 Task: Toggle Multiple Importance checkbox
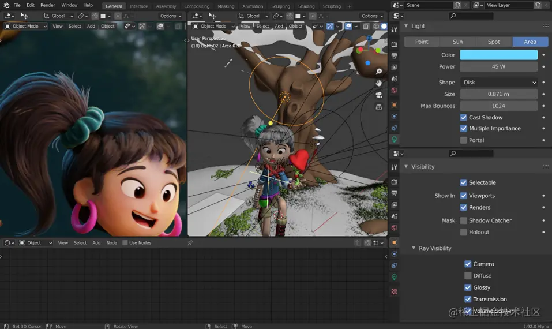click(x=464, y=129)
